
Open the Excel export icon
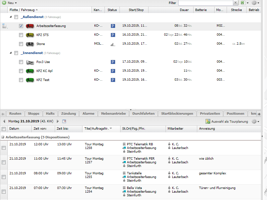click(243, 3)
